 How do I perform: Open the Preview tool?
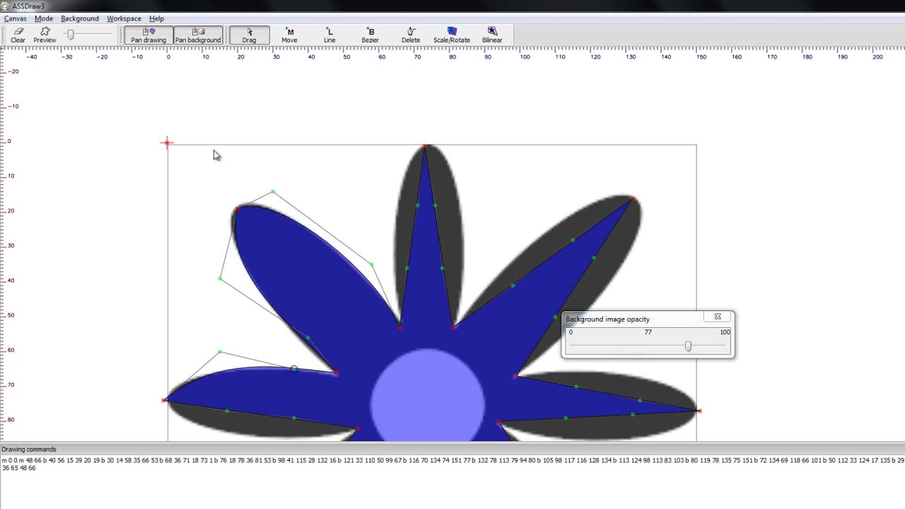[45, 35]
